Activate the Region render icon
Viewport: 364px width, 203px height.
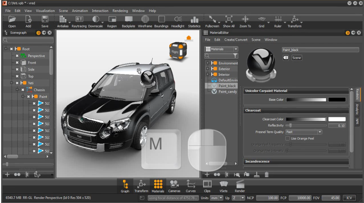pos(112,19)
